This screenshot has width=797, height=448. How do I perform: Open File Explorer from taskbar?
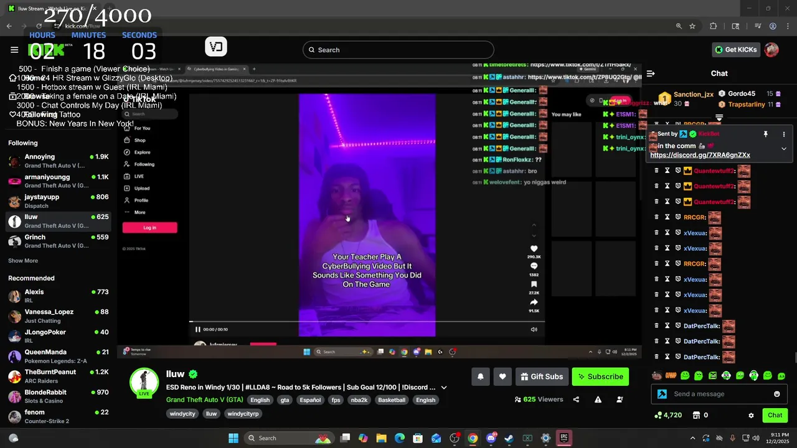pyautogui.click(x=381, y=438)
